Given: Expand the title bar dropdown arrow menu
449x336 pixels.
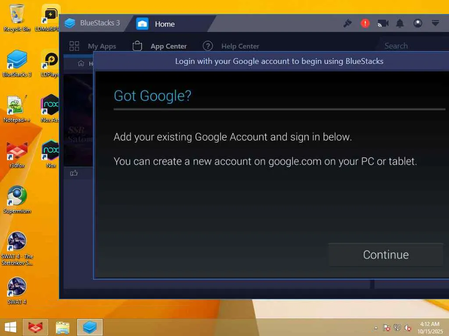Looking at the screenshot, I should [x=435, y=23].
